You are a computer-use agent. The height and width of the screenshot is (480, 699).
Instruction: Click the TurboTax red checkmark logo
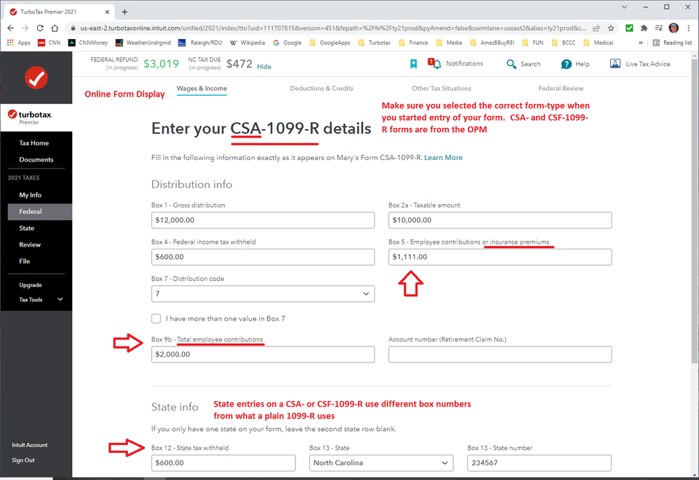click(36, 78)
